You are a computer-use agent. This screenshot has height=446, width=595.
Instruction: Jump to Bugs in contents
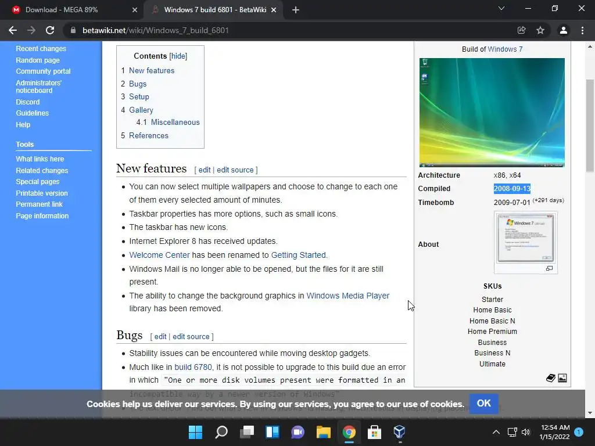(138, 84)
